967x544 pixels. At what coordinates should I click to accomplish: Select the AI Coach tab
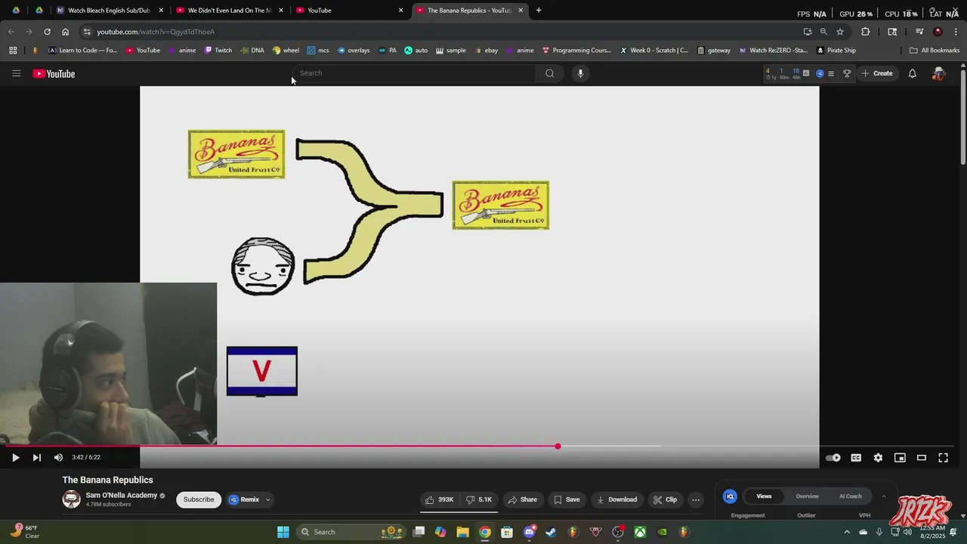point(850,496)
